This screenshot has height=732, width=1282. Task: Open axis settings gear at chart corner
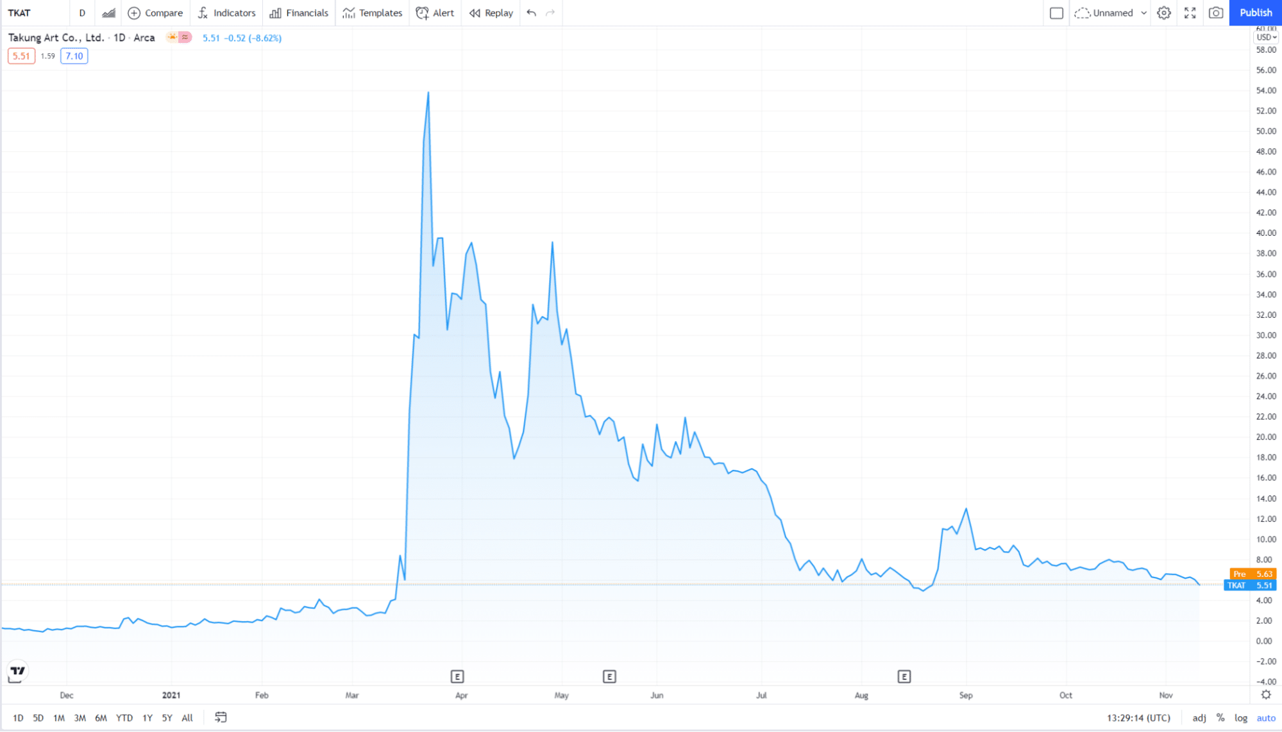tap(1266, 695)
